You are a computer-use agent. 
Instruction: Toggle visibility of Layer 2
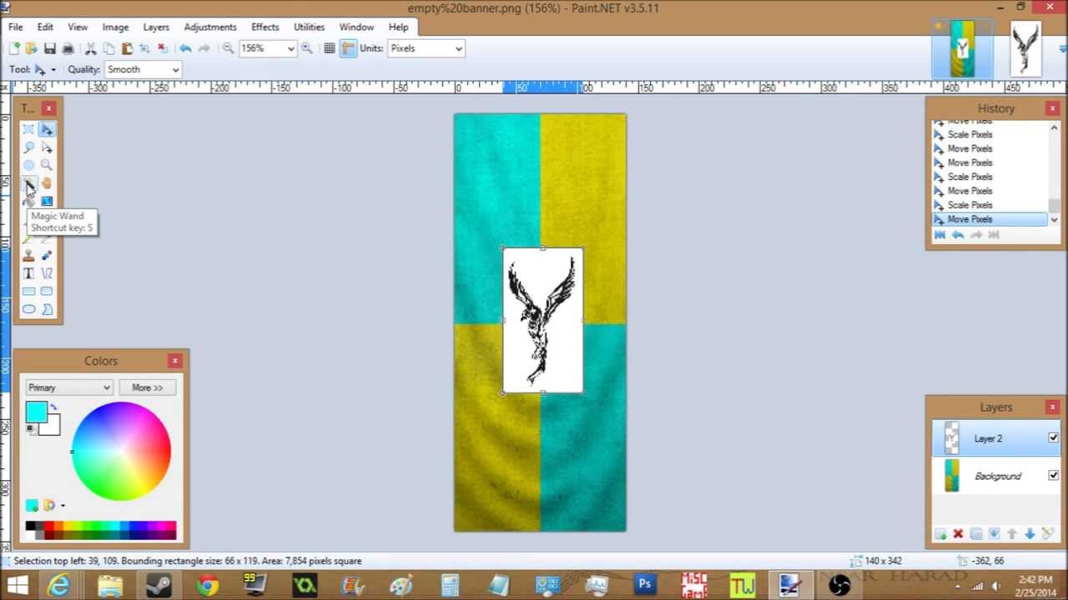point(1053,437)
